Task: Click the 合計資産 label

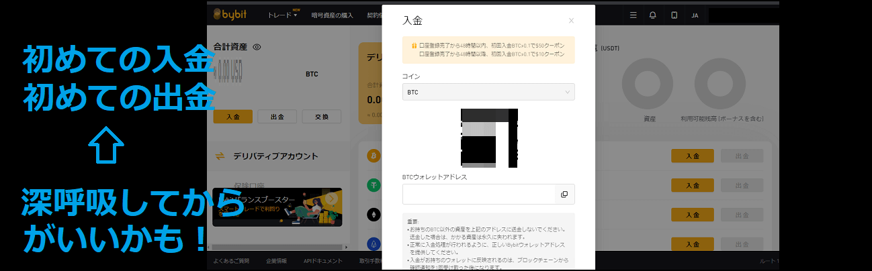Action: (x=230, y=47)
